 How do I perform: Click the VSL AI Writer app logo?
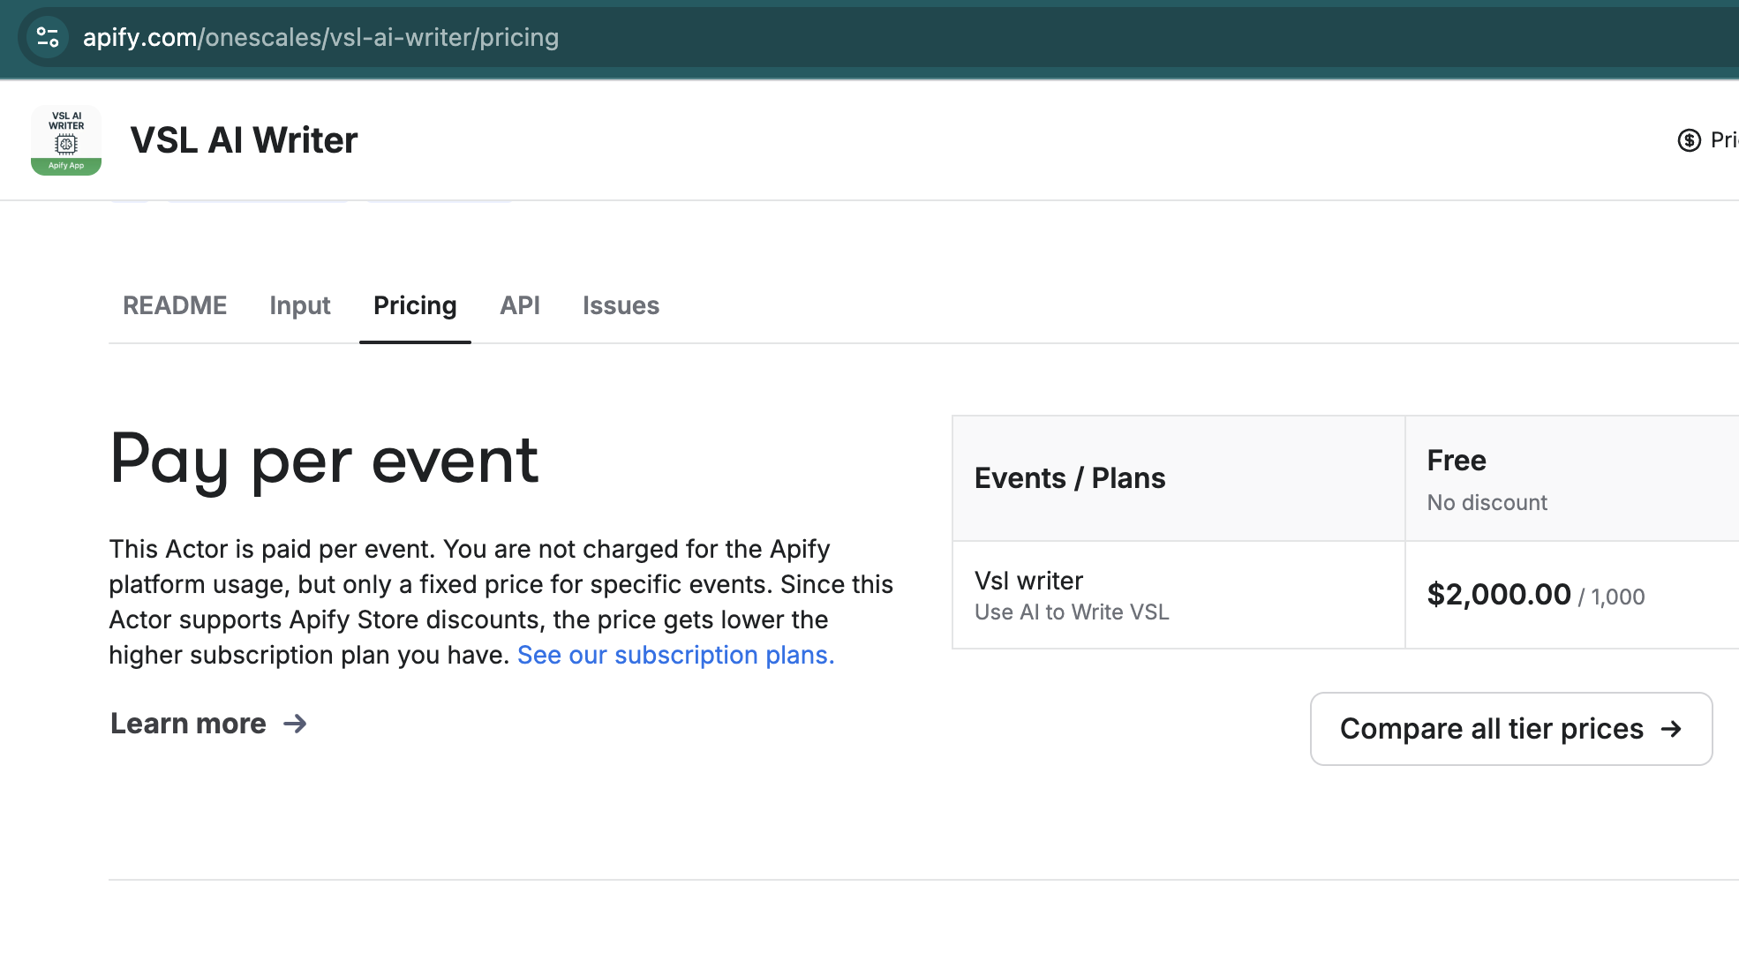pyautogui.click(x=66, y=140)
